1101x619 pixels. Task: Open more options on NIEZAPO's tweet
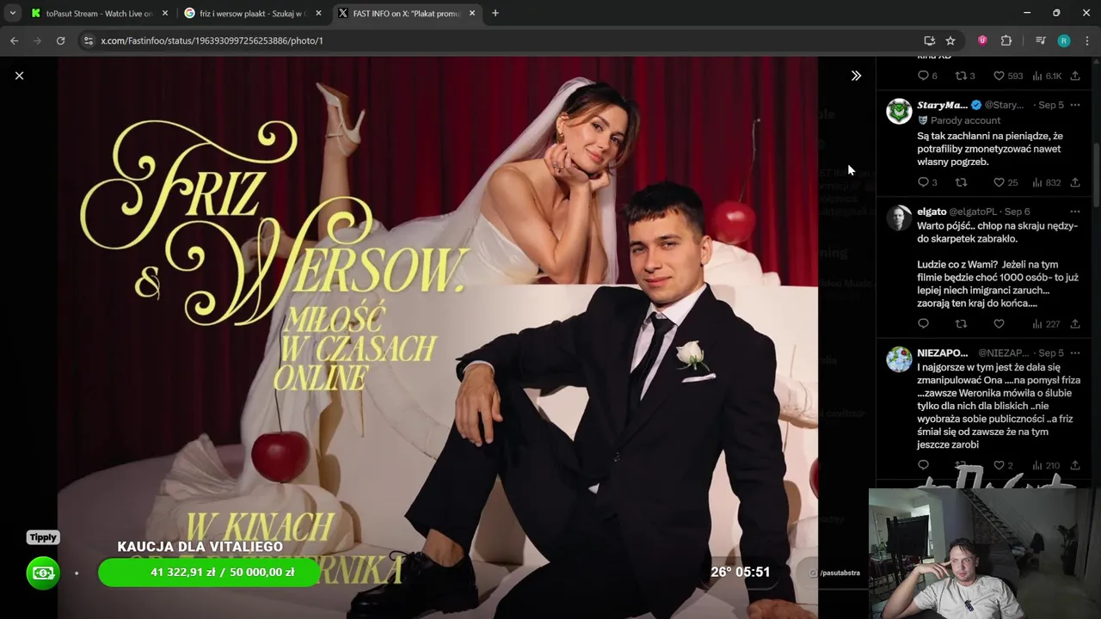point(1075,352)
